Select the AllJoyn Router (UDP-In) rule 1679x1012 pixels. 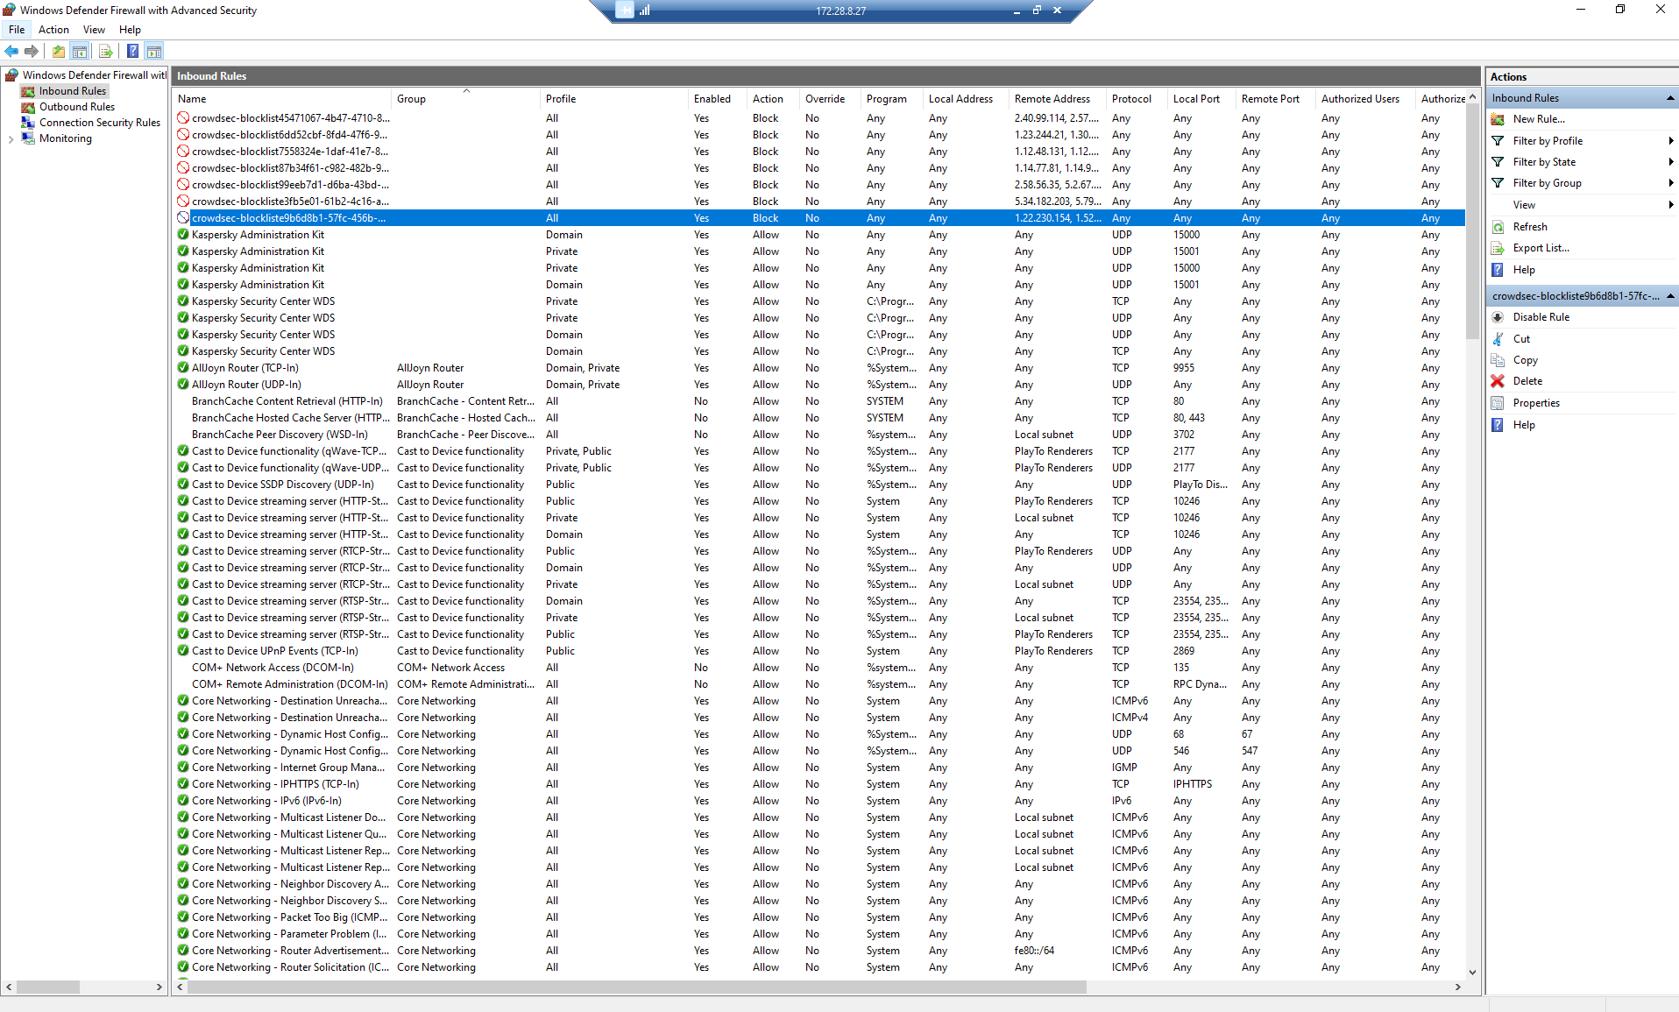(x=819, y=385)
